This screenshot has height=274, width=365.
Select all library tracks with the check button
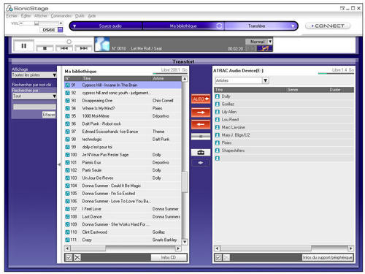click(69, 257)
